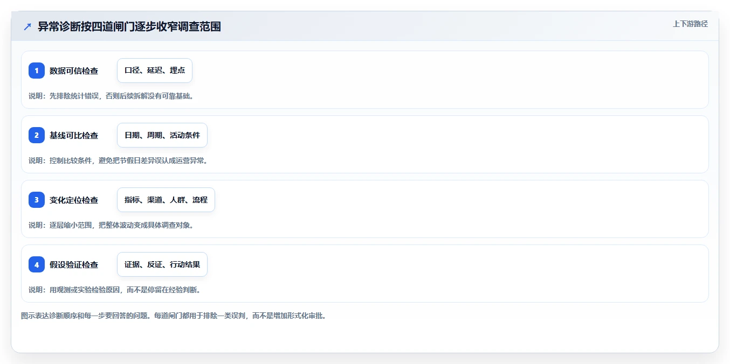Click the heading 异常诊断按四道闸门逐步收窄调查范围

(129, 26)
